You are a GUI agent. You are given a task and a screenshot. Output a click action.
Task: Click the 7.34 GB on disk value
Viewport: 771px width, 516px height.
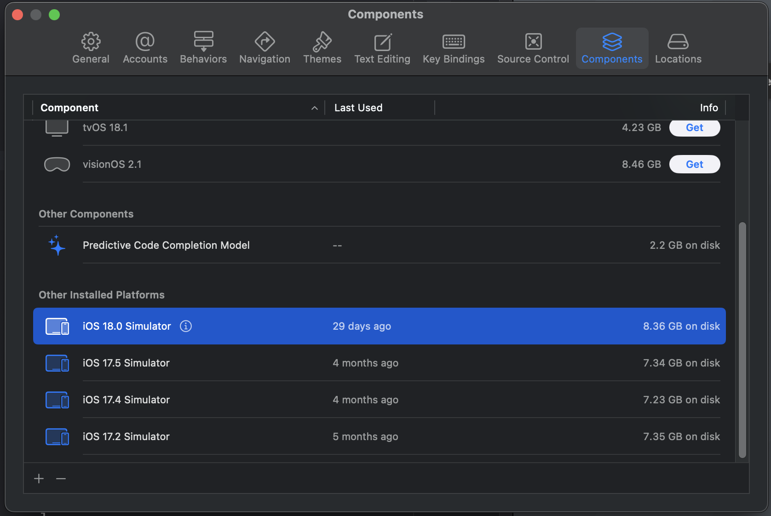(x=681, y=363)
